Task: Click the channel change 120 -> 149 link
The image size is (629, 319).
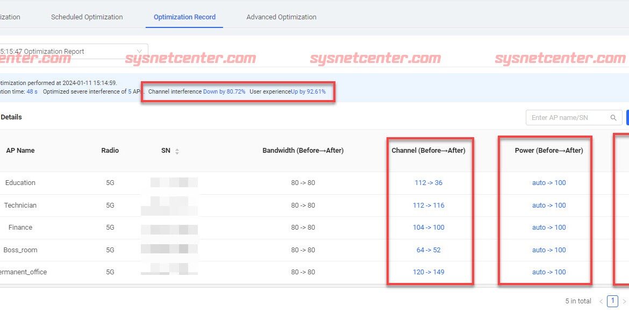Action: [x=428, y=272]
